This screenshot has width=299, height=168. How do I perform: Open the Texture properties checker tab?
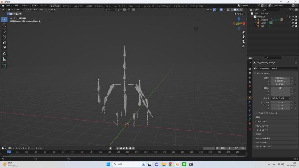250,129
